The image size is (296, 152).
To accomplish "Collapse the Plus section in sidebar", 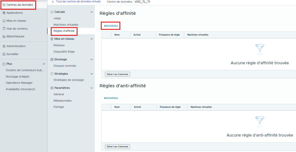I will pyautogui.click(x=44, y=64).
